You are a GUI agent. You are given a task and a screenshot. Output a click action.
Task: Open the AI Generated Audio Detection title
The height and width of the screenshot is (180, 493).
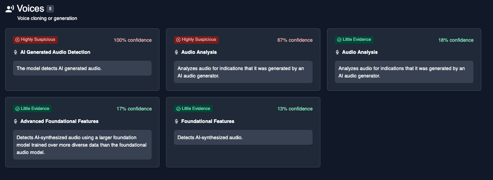click(55, 52)
